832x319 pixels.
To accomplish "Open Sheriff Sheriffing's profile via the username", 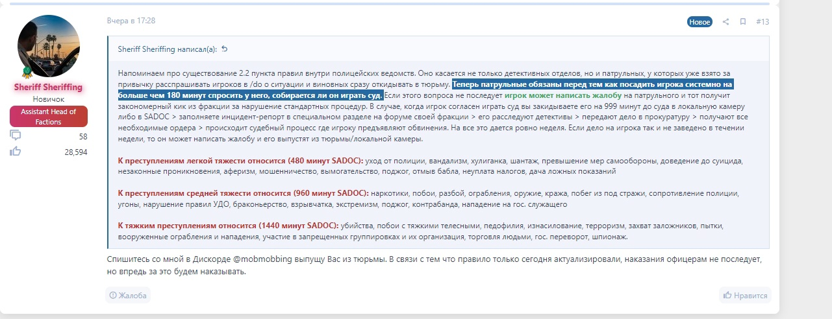I will [x=49, y=87].
